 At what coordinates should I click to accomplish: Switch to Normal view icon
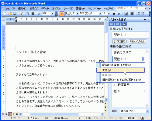[x=3, y=114]
